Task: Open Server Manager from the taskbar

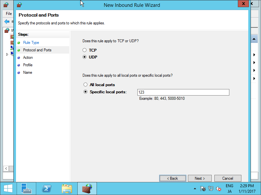Action: (26, 188)
